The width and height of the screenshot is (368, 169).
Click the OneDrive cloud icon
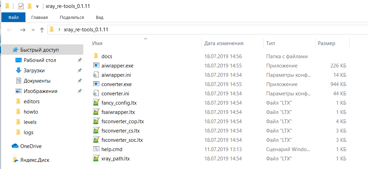point(15,146)
